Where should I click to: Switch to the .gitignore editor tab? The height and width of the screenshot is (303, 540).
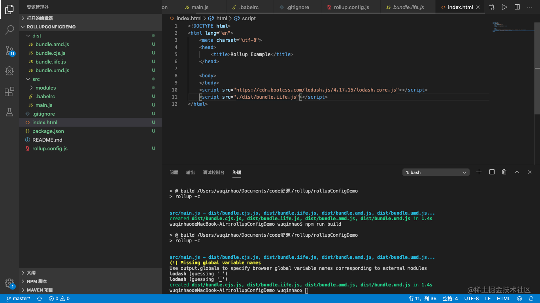point(297,7)
